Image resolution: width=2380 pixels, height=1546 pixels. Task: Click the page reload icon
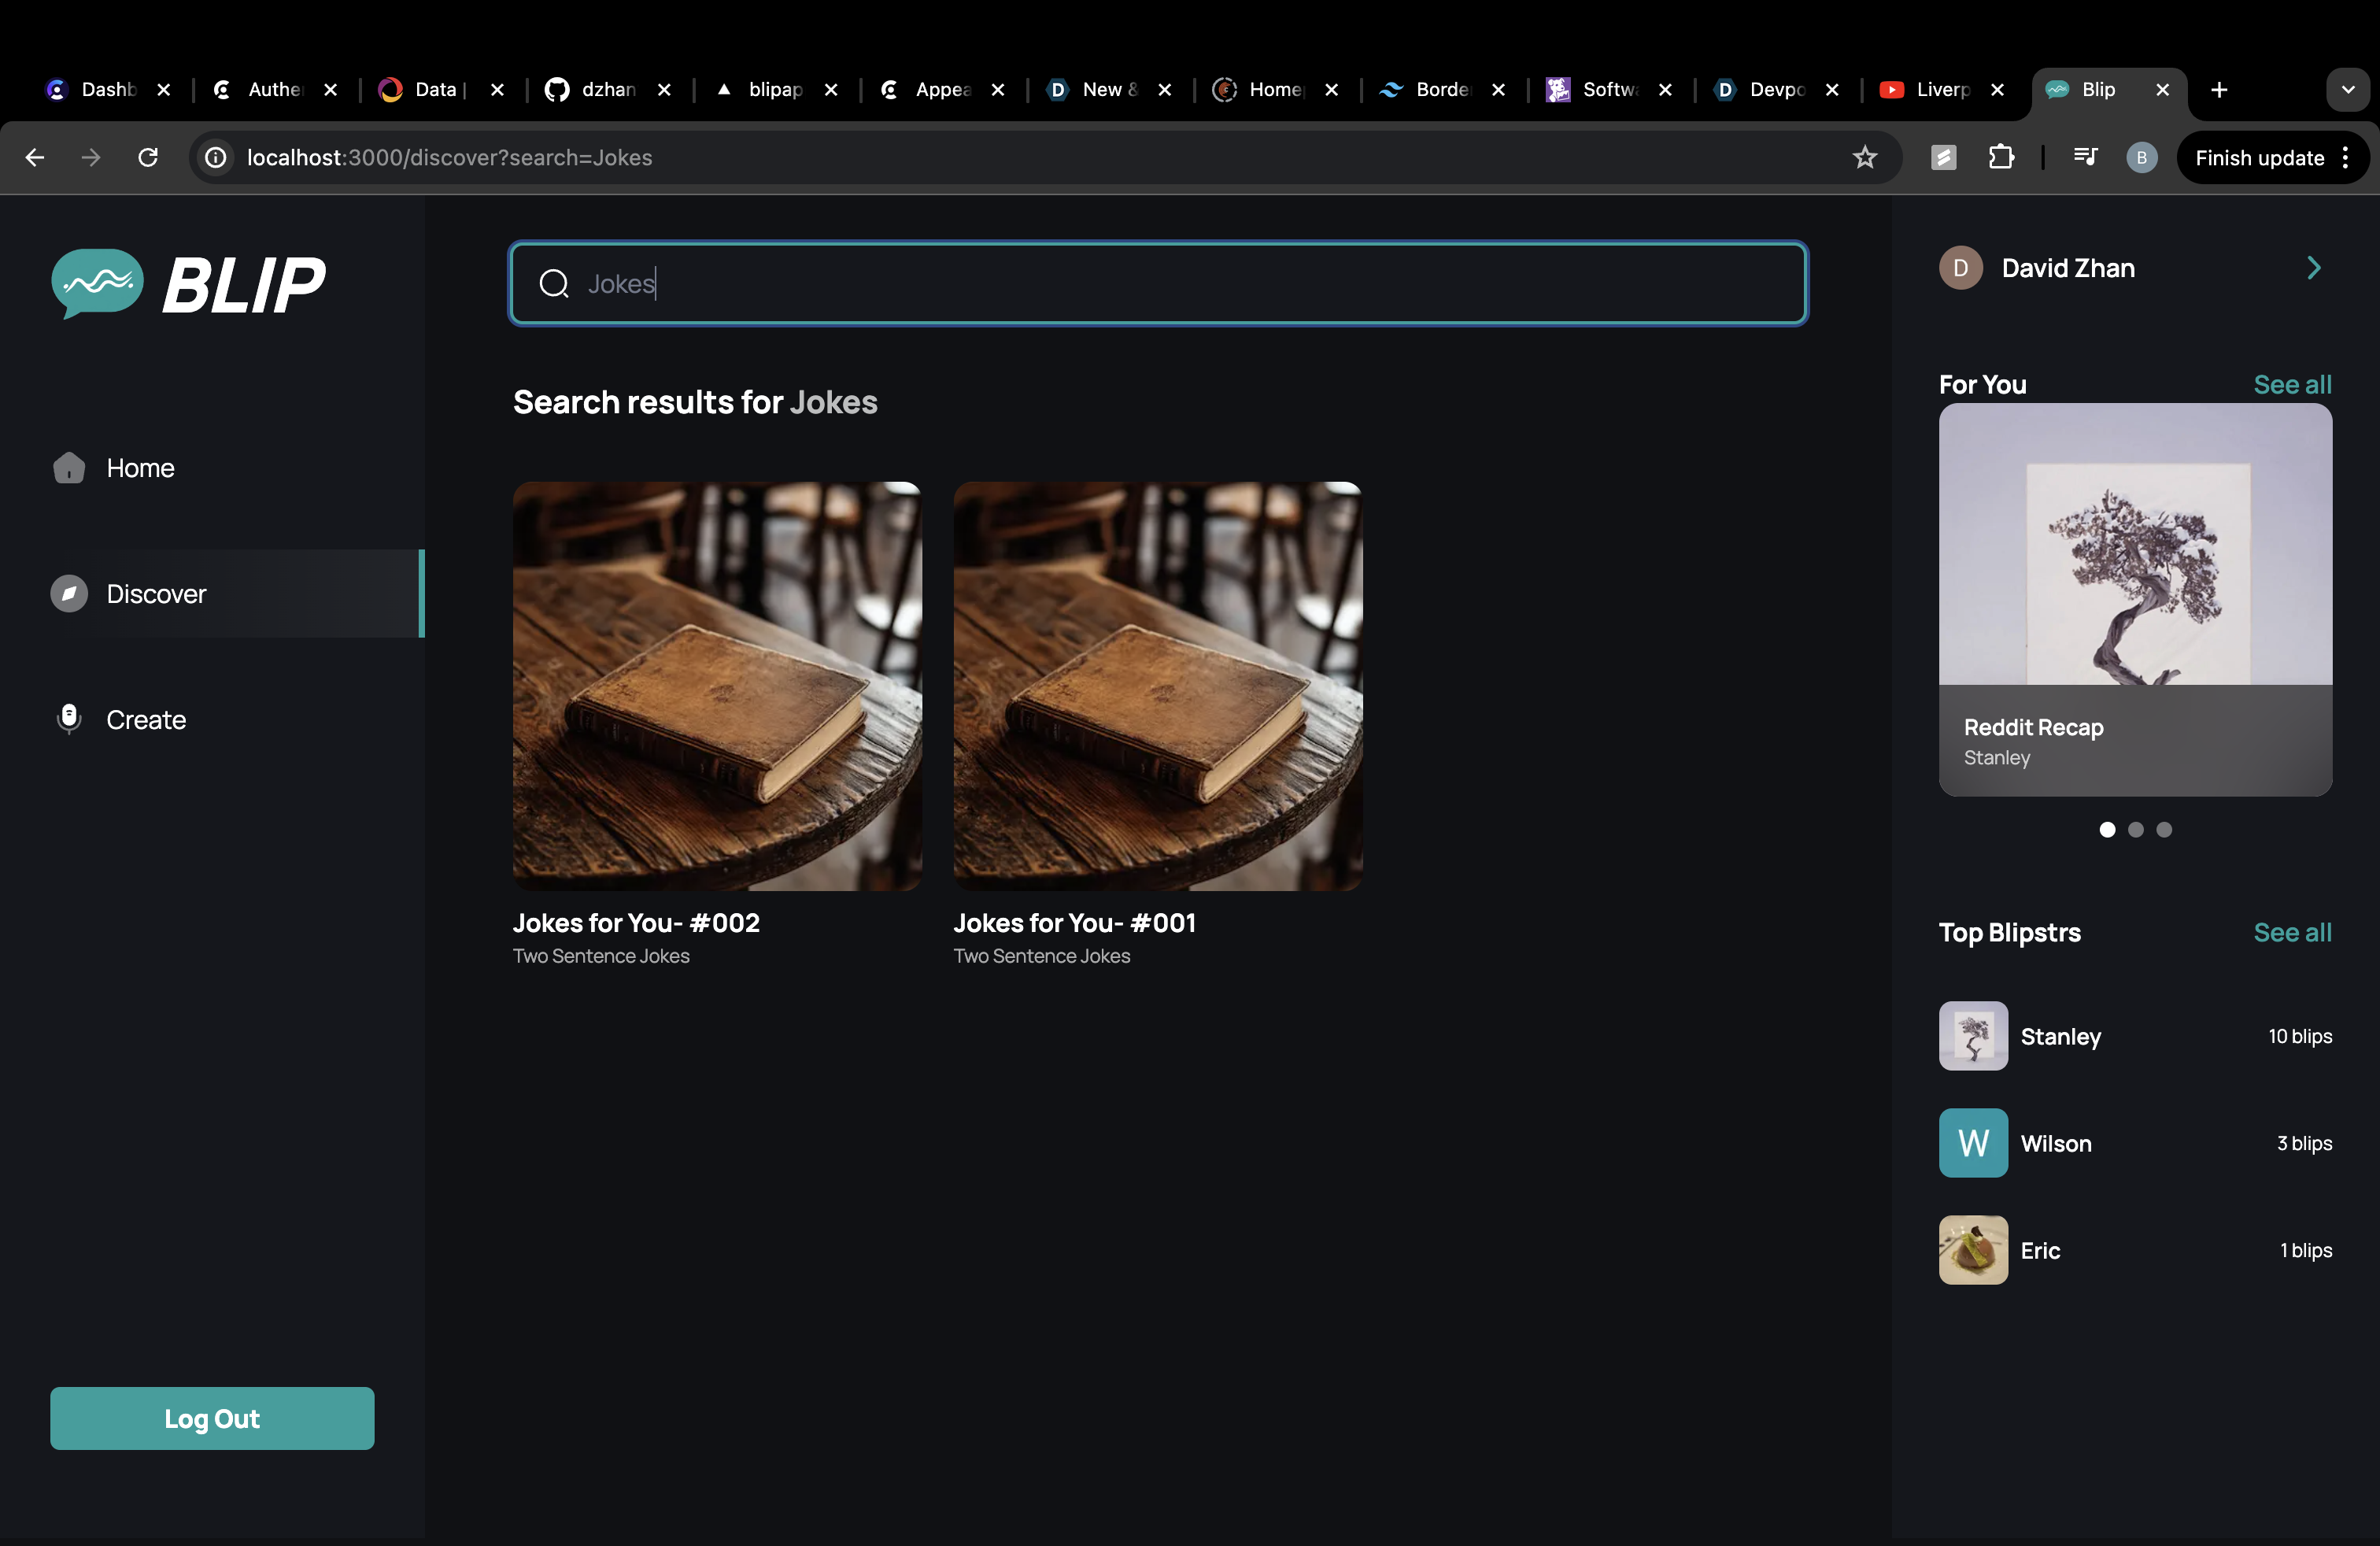pyautogui.click(x=148, y=157)
